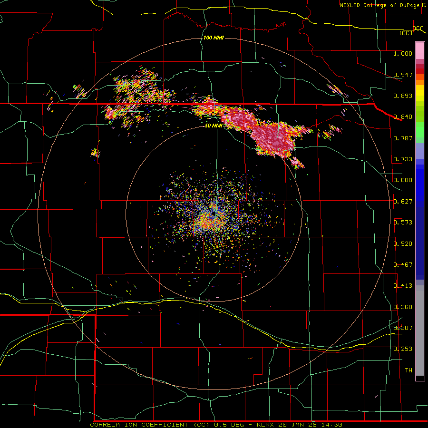Screen dimensions: 428x428
Task: Click the yellow segment of the color bar
Action: (420, 93)
